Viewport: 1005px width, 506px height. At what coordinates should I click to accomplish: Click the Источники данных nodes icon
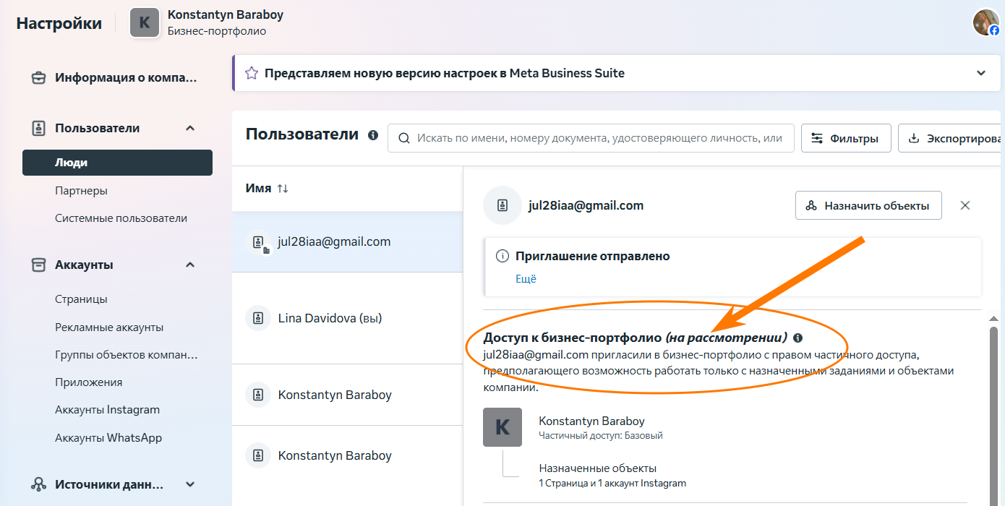pos(39,484)
